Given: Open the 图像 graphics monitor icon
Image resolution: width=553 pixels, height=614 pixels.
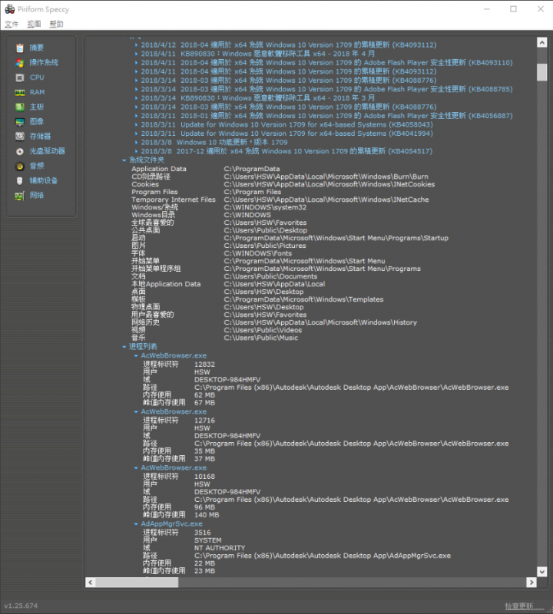Looking at the screenshot, I should 20,122.
